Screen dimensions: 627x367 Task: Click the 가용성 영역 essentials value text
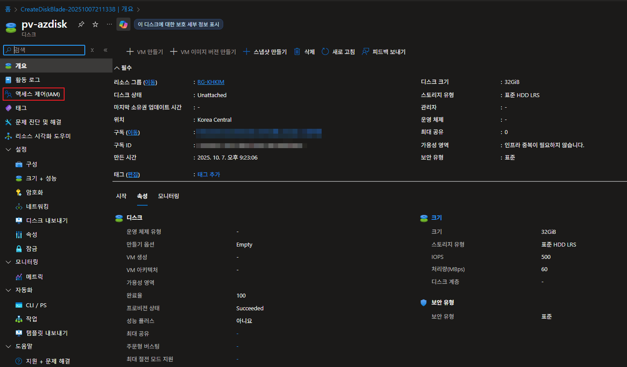[x=544, y=145]
